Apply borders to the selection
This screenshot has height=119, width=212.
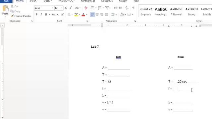tap(129, 15)
